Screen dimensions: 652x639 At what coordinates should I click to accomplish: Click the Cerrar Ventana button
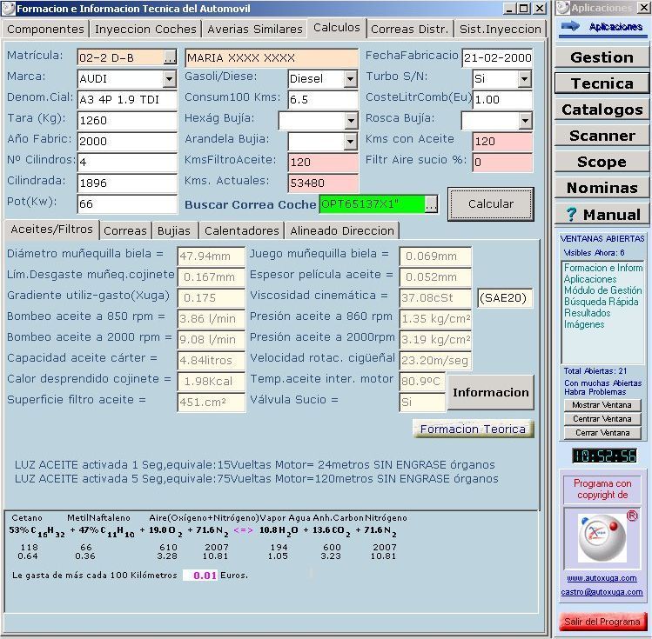[602, 433]
